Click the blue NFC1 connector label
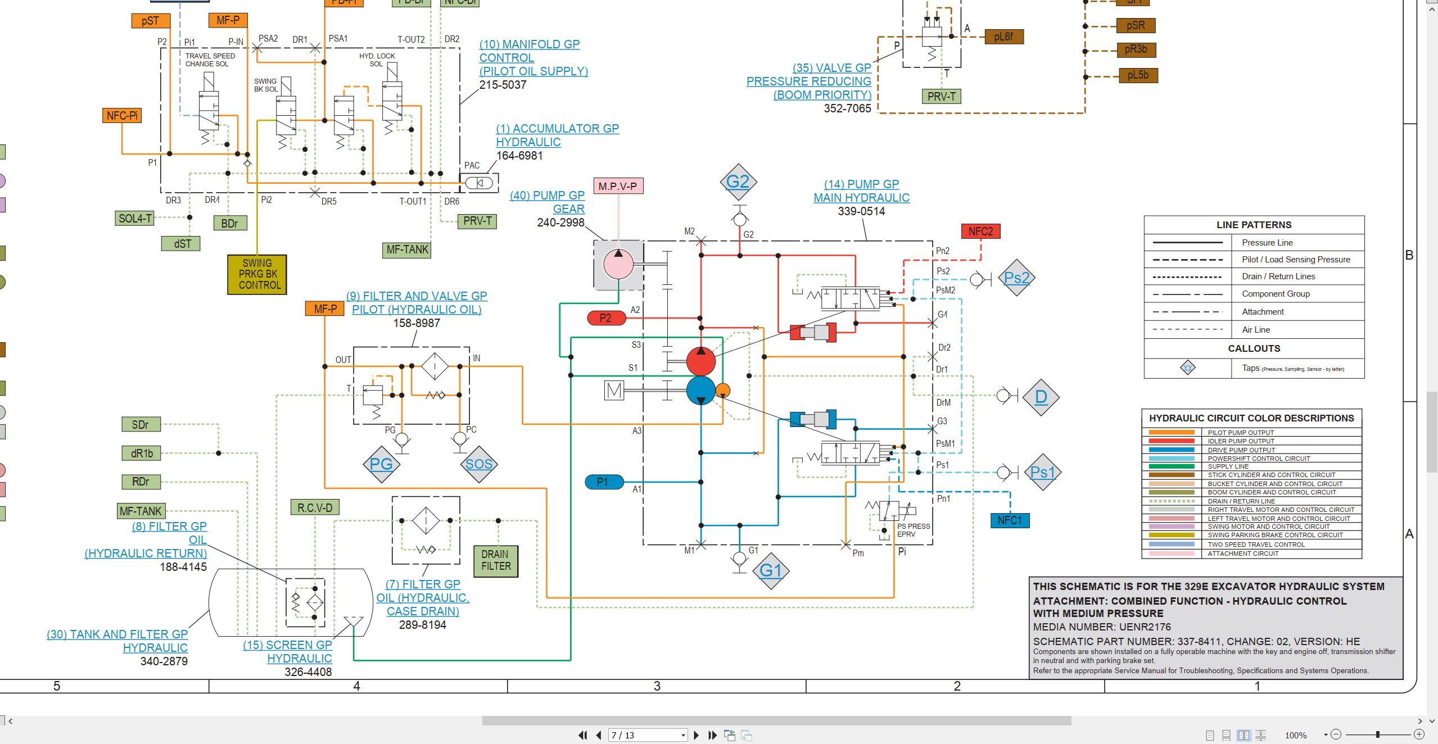Viewport: 1438px width, 744px height. [x=1010, y=520]
